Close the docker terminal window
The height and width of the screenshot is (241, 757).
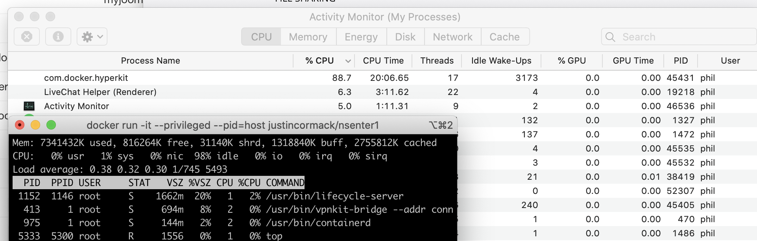[x=20, y=125]
